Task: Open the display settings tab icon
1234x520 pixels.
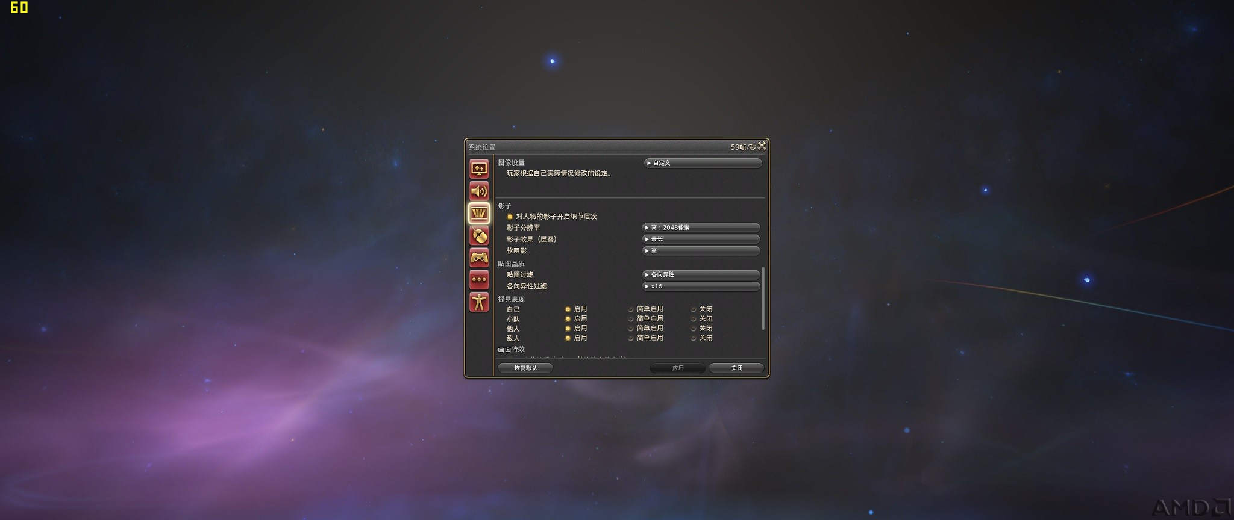Action: 479,169
